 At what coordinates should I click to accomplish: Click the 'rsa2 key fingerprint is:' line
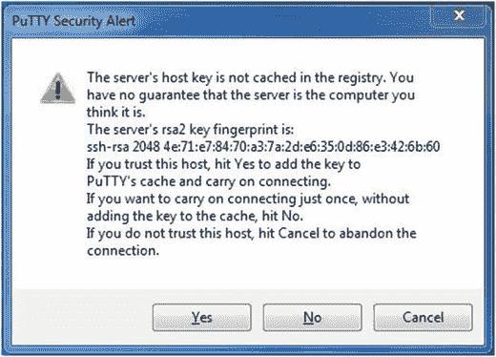190,130
